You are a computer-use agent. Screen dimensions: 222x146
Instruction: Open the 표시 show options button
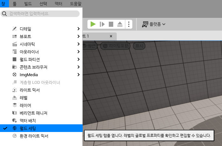[x=139, y=46]
